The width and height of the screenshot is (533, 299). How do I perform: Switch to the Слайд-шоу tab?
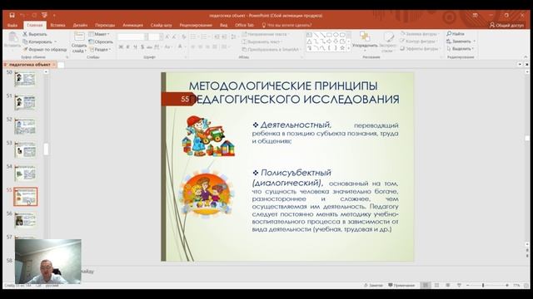click(x=161, y=25)
